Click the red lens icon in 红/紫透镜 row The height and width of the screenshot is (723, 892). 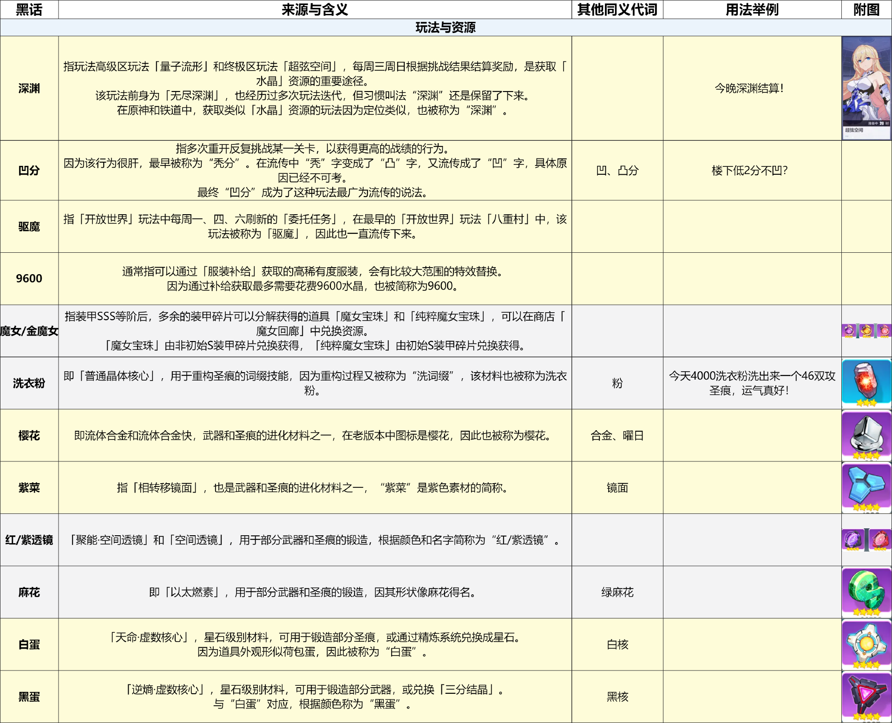880,540
